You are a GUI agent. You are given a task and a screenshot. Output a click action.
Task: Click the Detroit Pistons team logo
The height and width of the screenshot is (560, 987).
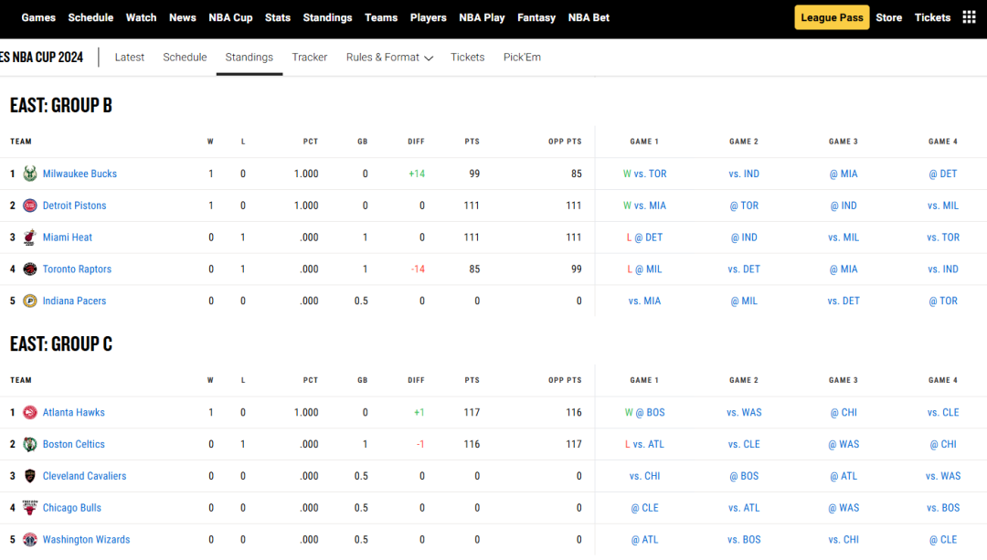click(x=29, y=206)
